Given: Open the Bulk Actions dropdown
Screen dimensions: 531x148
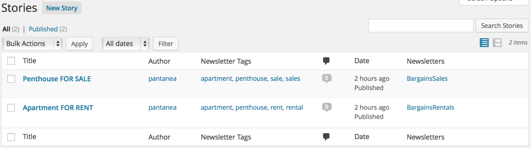Looking at the screenshot, I should point(32,44).
